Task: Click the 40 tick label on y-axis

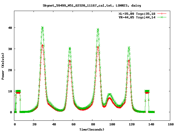Action: click(10, 28)
